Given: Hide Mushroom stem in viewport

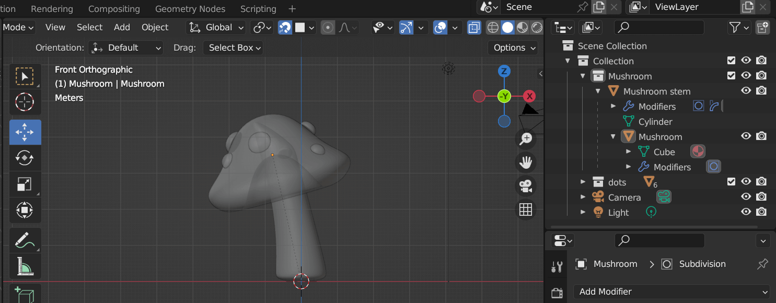Looking at the screenshot, I should pyautogui.click(x=746, y=91).
